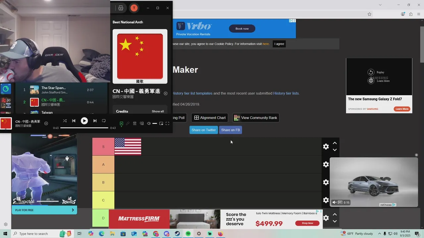Image resolution: width=424 pixels, height=238 pixels.
Task: Select the Taiwan track row
Action: point(62,112)
